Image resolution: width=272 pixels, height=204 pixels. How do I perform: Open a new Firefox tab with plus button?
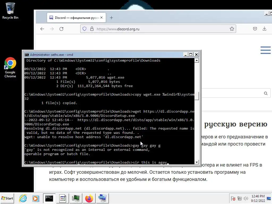pyautogui.click(x=111, y=18)
